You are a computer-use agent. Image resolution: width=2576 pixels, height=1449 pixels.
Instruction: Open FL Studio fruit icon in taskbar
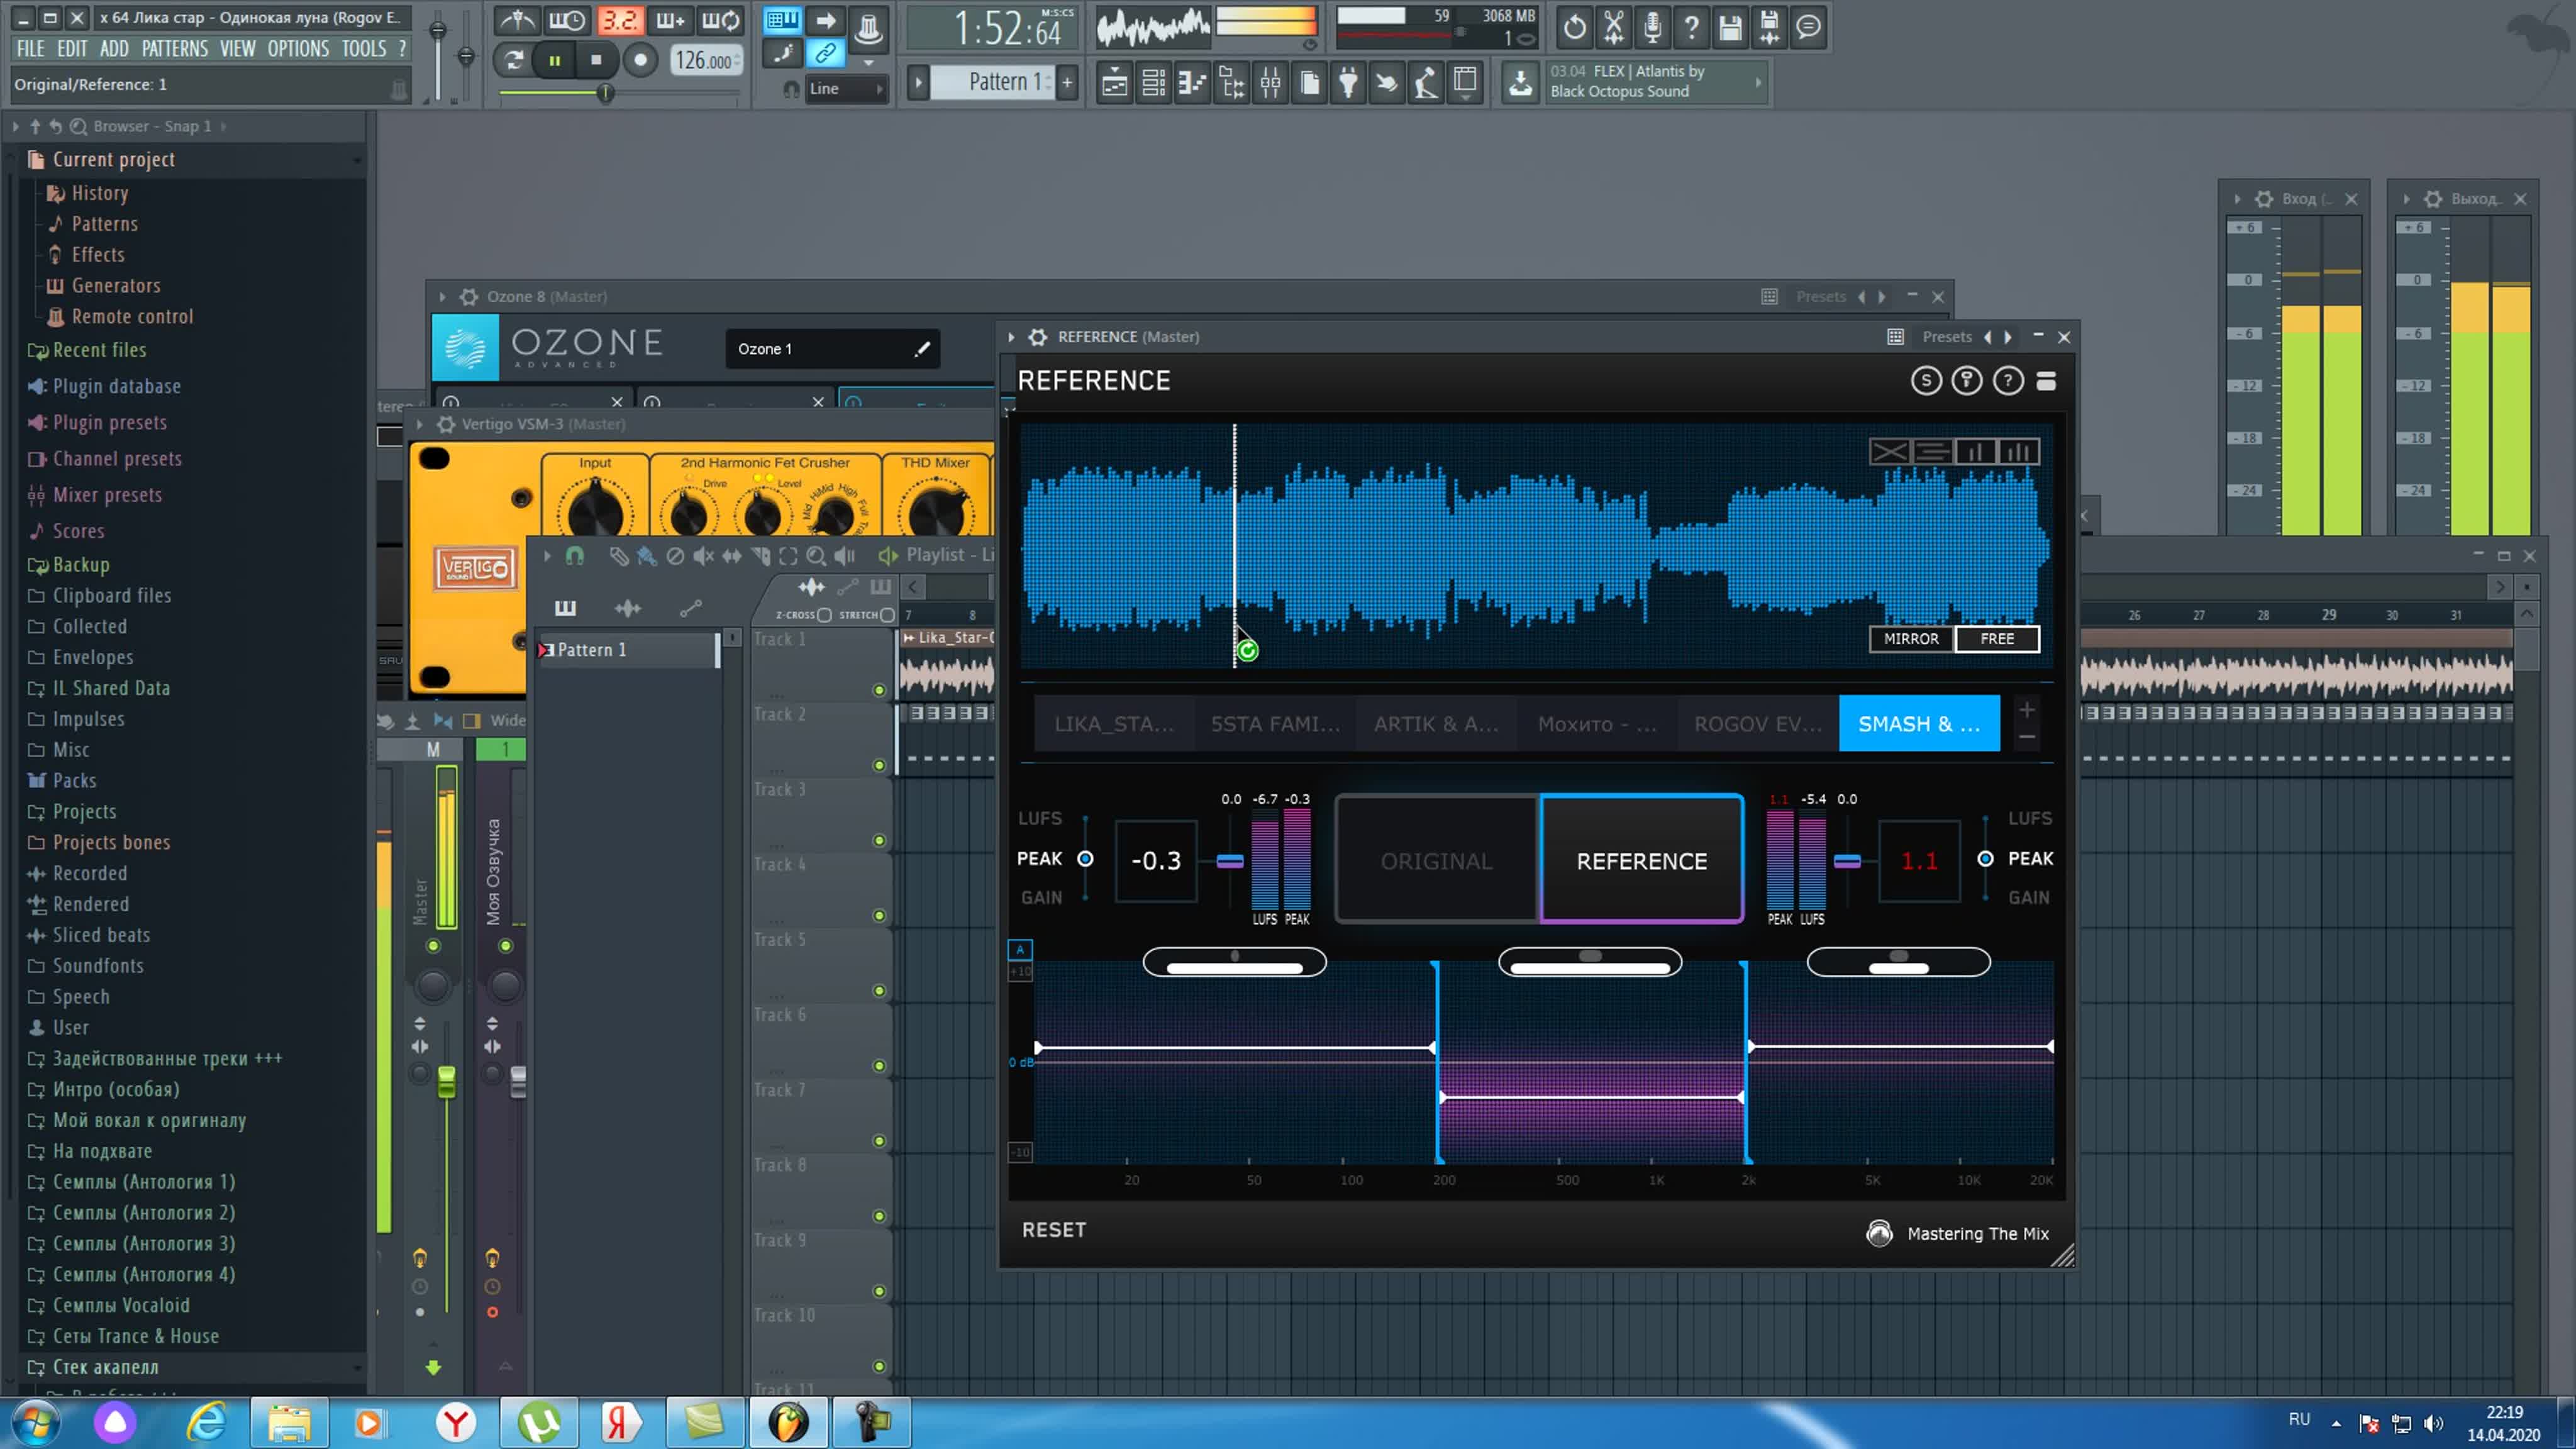tap(788, 1422)
